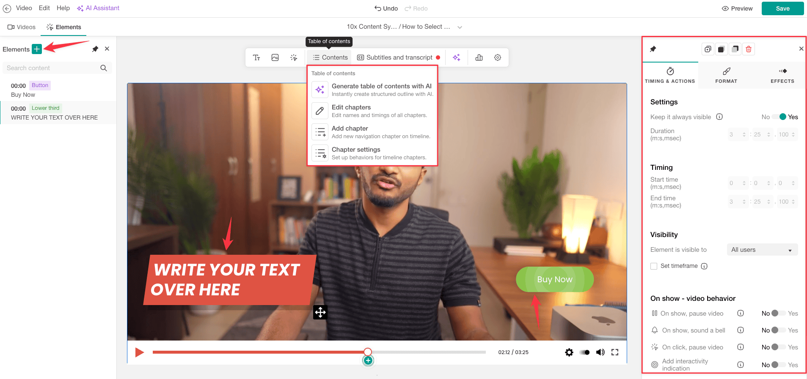Expand the project breadcrumb chevron
This screenshot has height=379, width=807.
pos(460,27)
